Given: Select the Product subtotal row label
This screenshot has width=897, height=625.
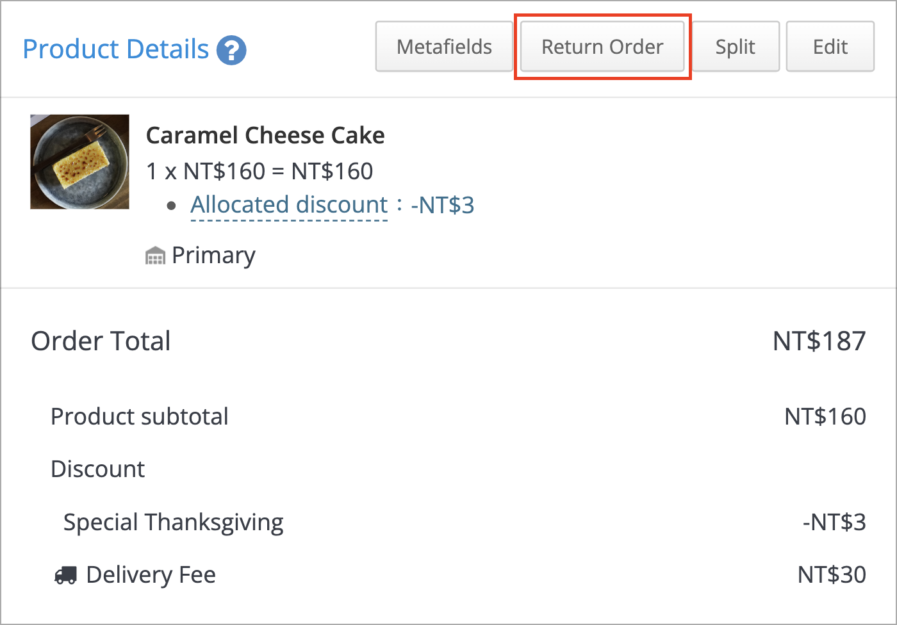Looking at the screenshot, I should click(x=140, y=416).
